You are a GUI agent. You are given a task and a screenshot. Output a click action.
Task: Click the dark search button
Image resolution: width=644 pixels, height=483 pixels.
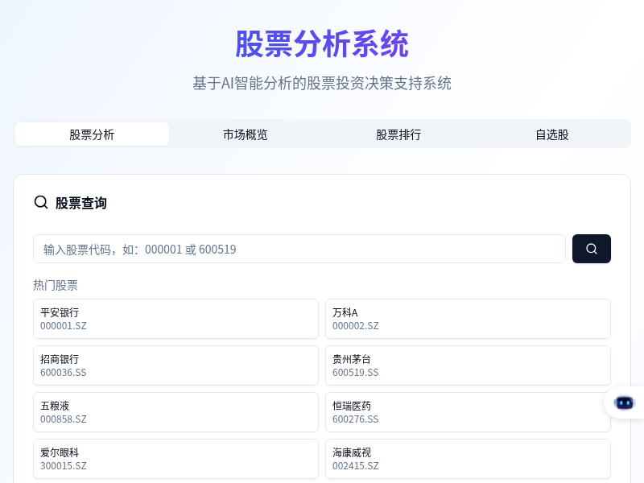coord(592,249)
